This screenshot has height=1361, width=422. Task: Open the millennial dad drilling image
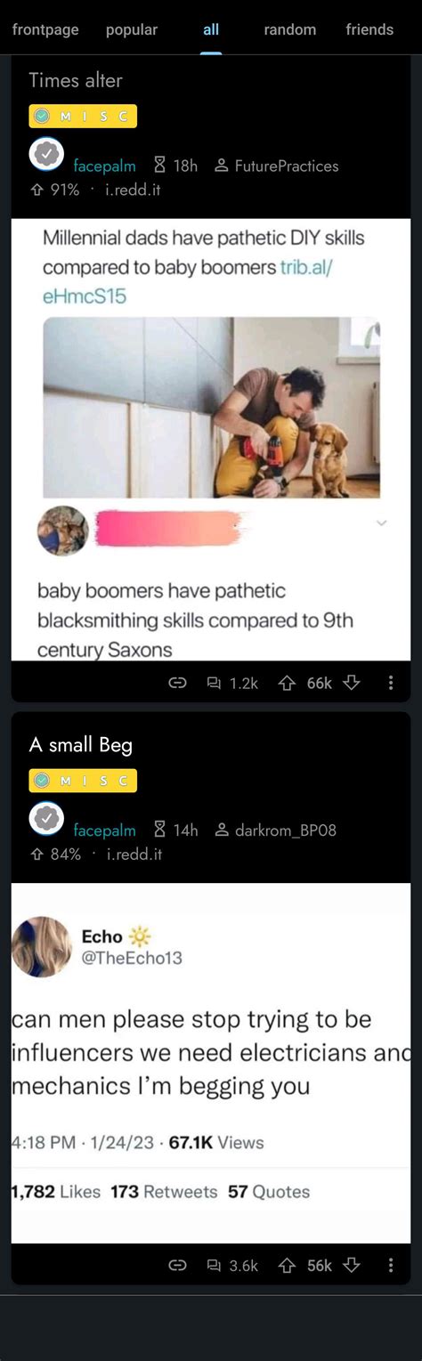point(211,408)
